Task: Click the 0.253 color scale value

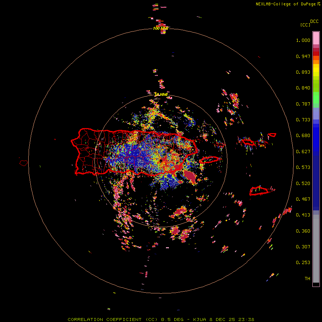Action: [303, 263]
